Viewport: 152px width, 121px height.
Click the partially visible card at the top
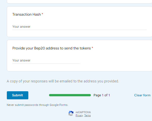pyautogui.click(x=79, y=2)
